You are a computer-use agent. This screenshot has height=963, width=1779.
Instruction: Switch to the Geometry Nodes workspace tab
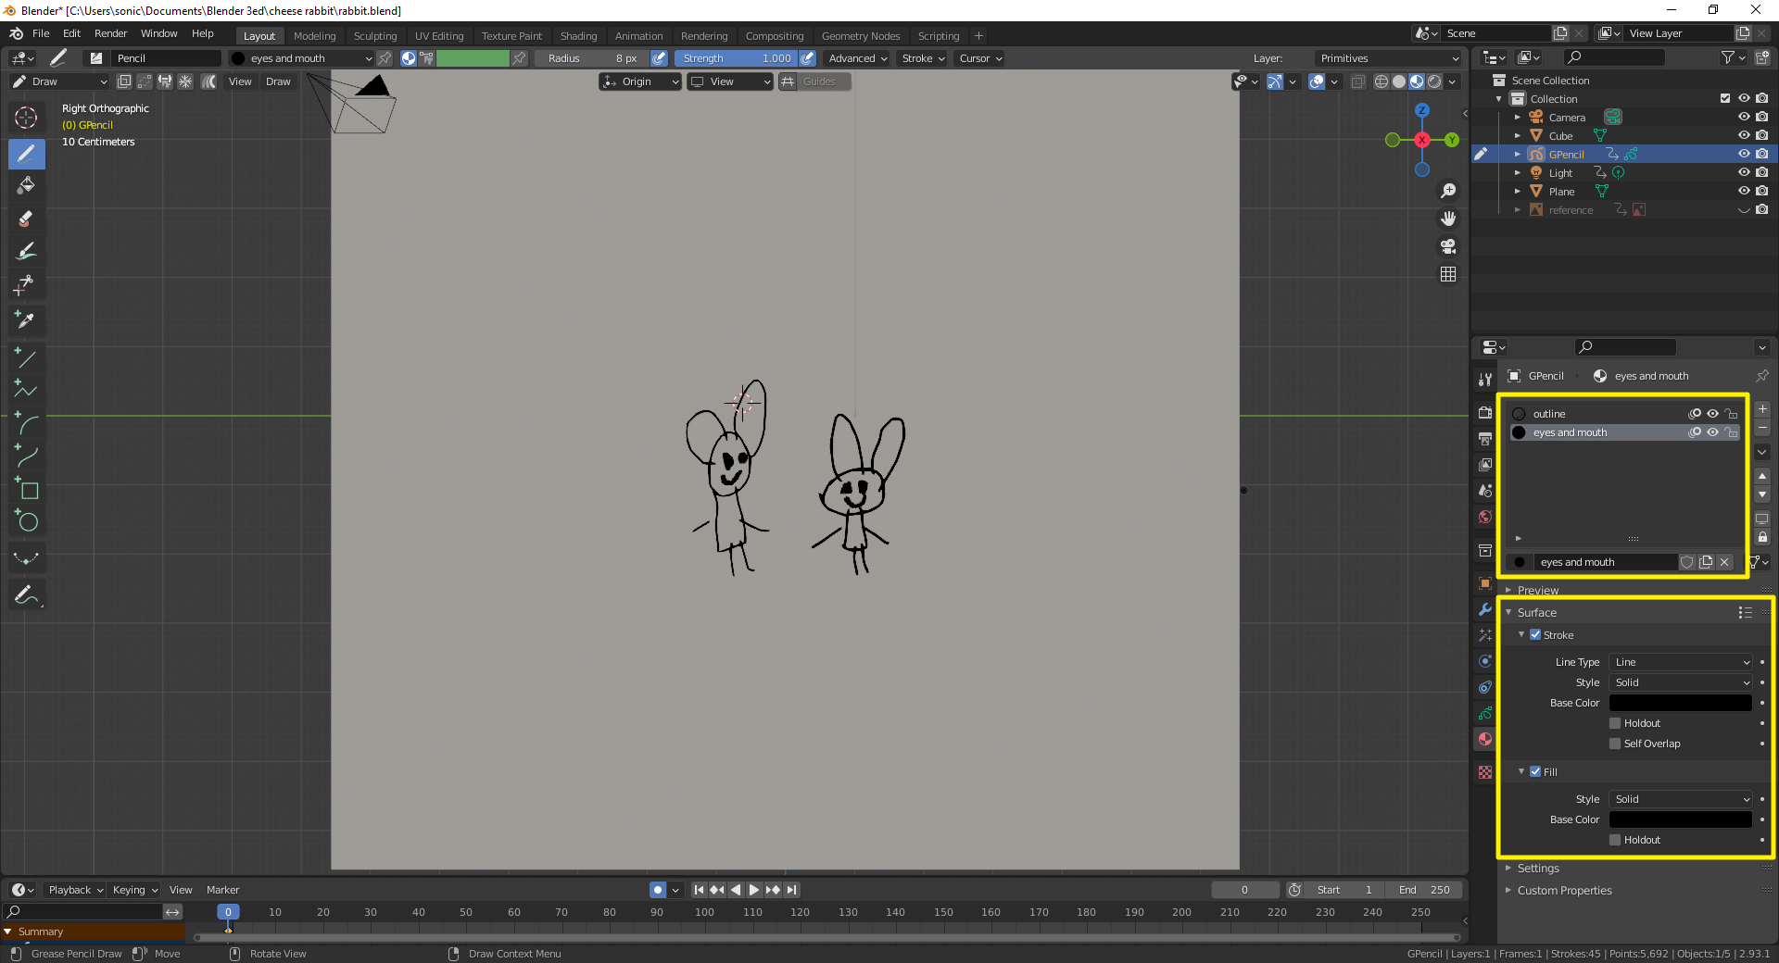point(860,36)
